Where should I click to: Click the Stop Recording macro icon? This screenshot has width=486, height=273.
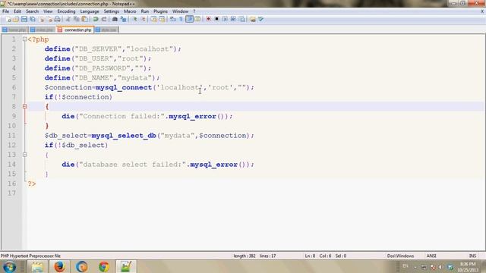(216, 19)
